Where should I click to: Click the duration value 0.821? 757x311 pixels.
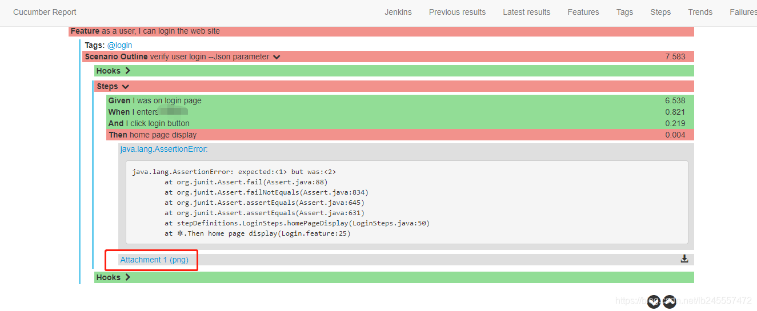675,112
